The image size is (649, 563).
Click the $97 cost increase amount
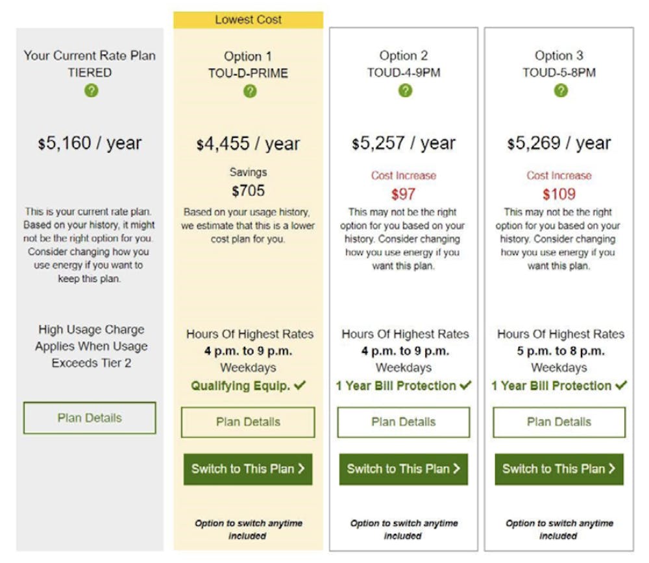404,194
